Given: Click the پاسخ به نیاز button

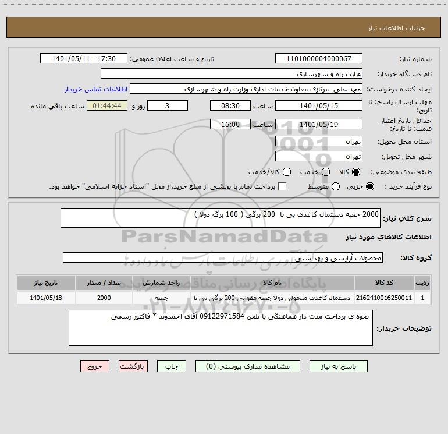Looking at the screenshot, I should click(x=338, y=366).
